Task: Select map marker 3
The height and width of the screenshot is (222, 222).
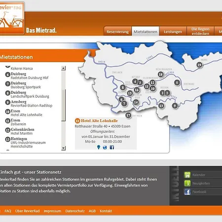Action: coord(140,82)
